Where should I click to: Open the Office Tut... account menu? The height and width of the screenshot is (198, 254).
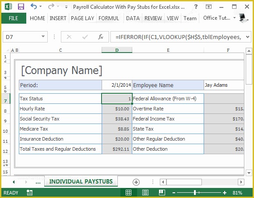tap(219, 18)
